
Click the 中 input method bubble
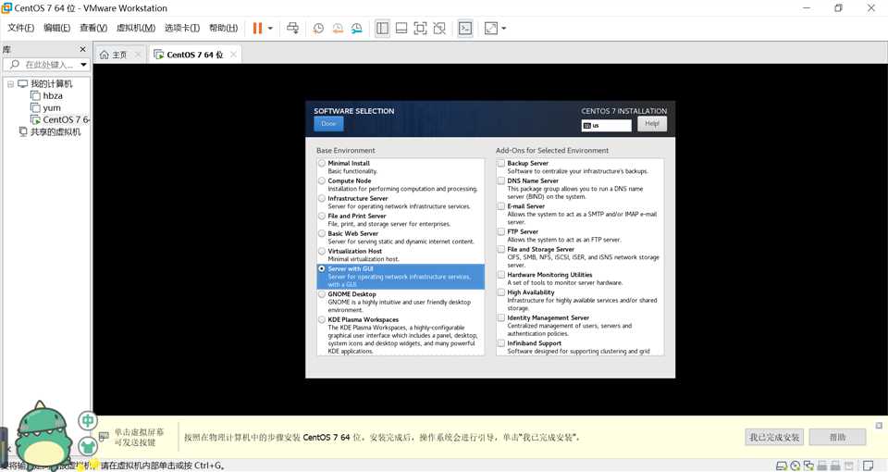[87, 421]
